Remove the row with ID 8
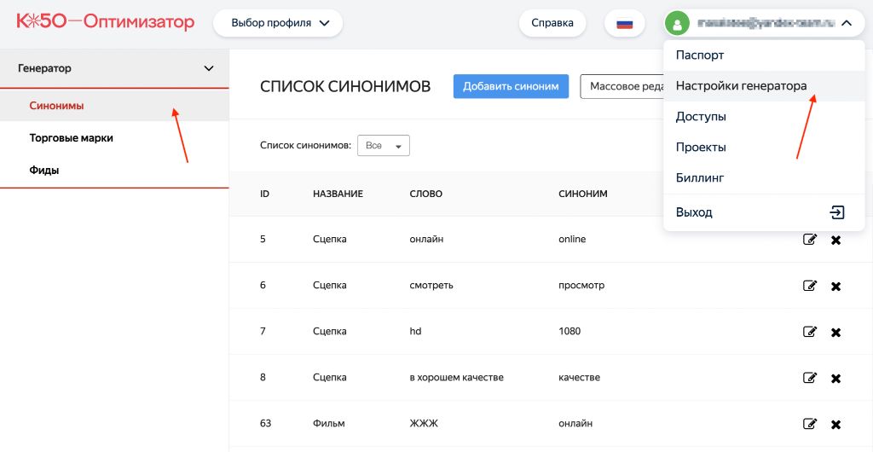873x452 pixels. pos(835,378)
